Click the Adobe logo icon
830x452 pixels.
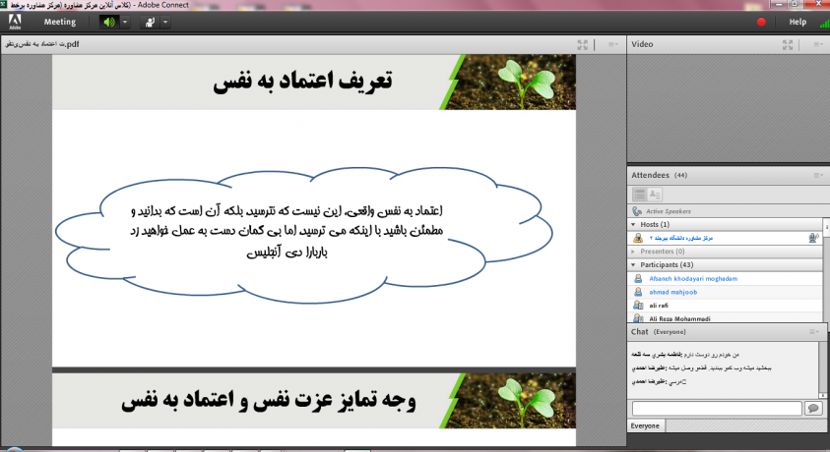[x=15, y=22]
